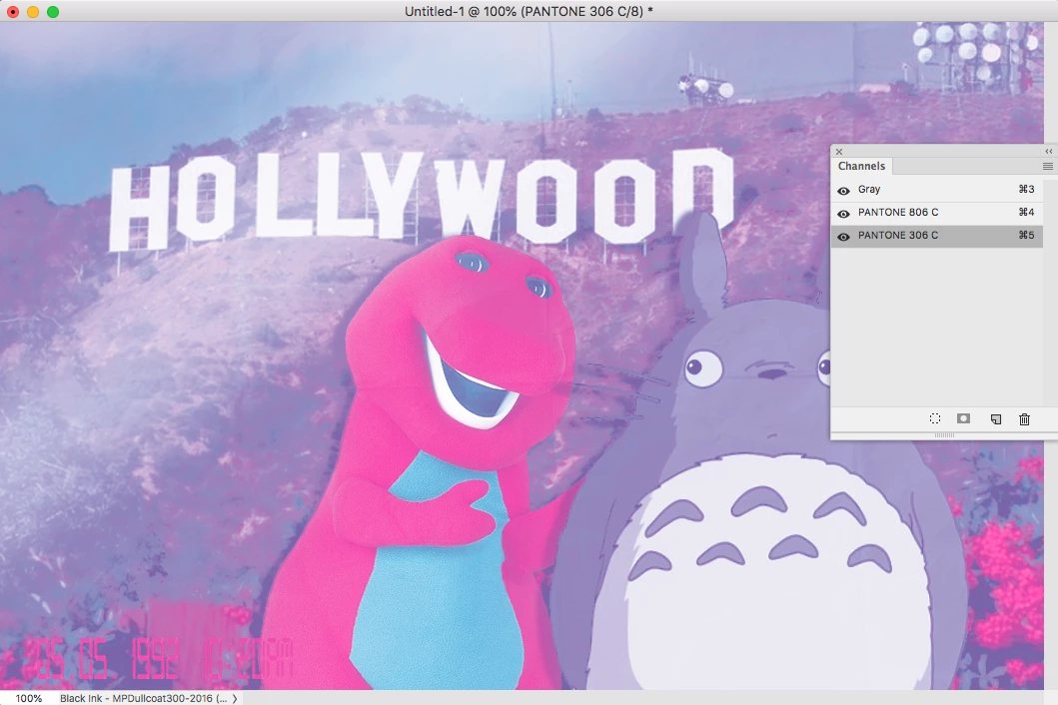This screenshot has height=705, width=1058.
Task: Create new channel icon
Action: pos(996,419)
